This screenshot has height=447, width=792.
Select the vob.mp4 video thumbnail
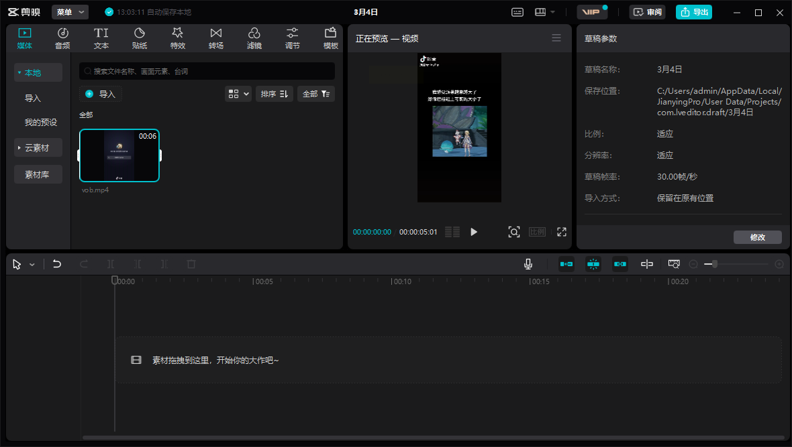point(119,155)
